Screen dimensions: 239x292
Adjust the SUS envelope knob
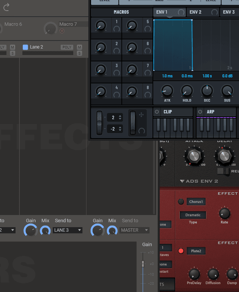(x=227, y=91)
